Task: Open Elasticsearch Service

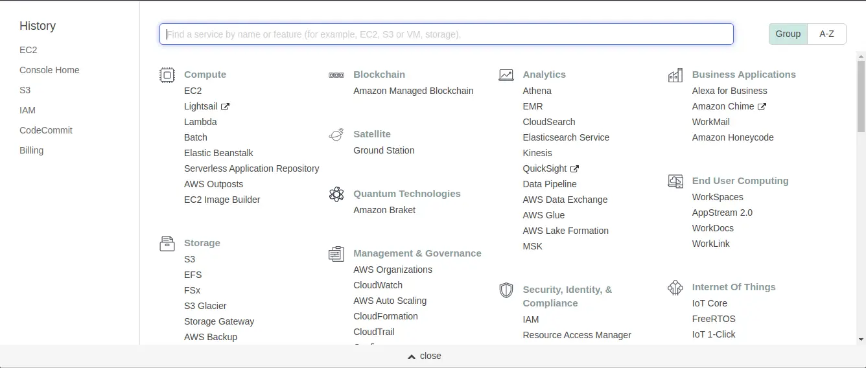Action: [567, 137]
